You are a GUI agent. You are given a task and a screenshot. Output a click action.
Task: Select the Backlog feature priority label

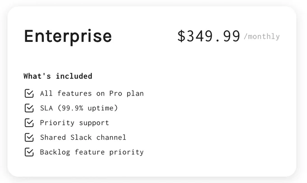[x=92, y=152]
